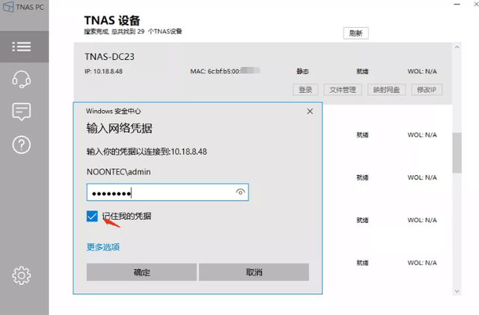Screen dimensions: 479x315
Task: Click the NOONTEC\admin username text
Action: (118, 172)
